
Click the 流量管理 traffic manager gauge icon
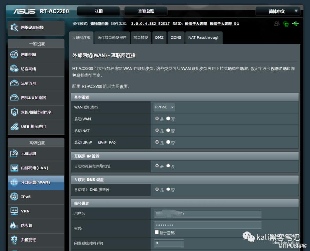[14, 83]
